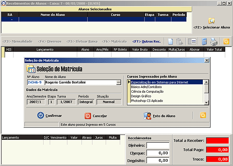The image size is (233, 166).
Task: Click the courses list scrollbar thumb
Action: point(206,88)
